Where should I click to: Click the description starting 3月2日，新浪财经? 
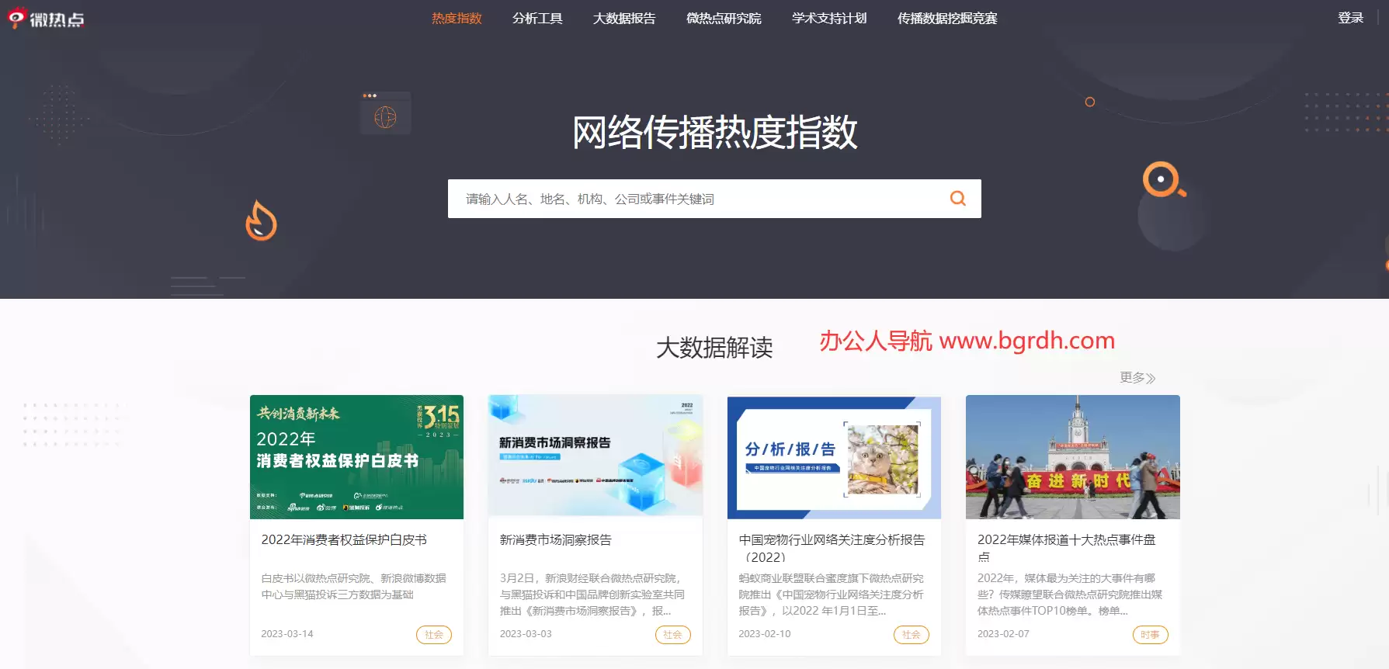592,594
